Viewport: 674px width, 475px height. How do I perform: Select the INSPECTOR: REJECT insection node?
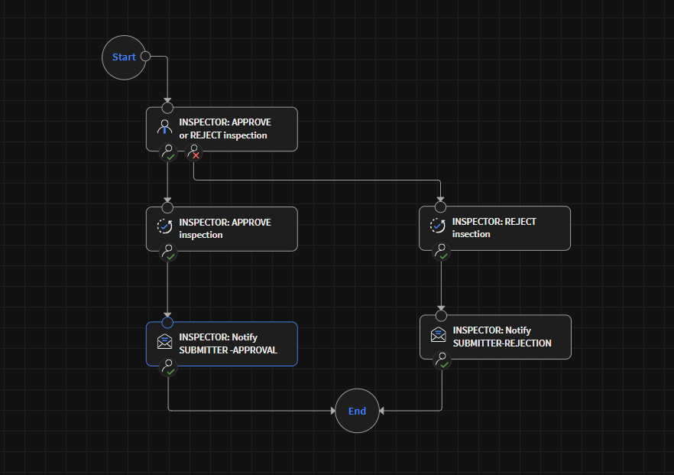coord(501,228)
